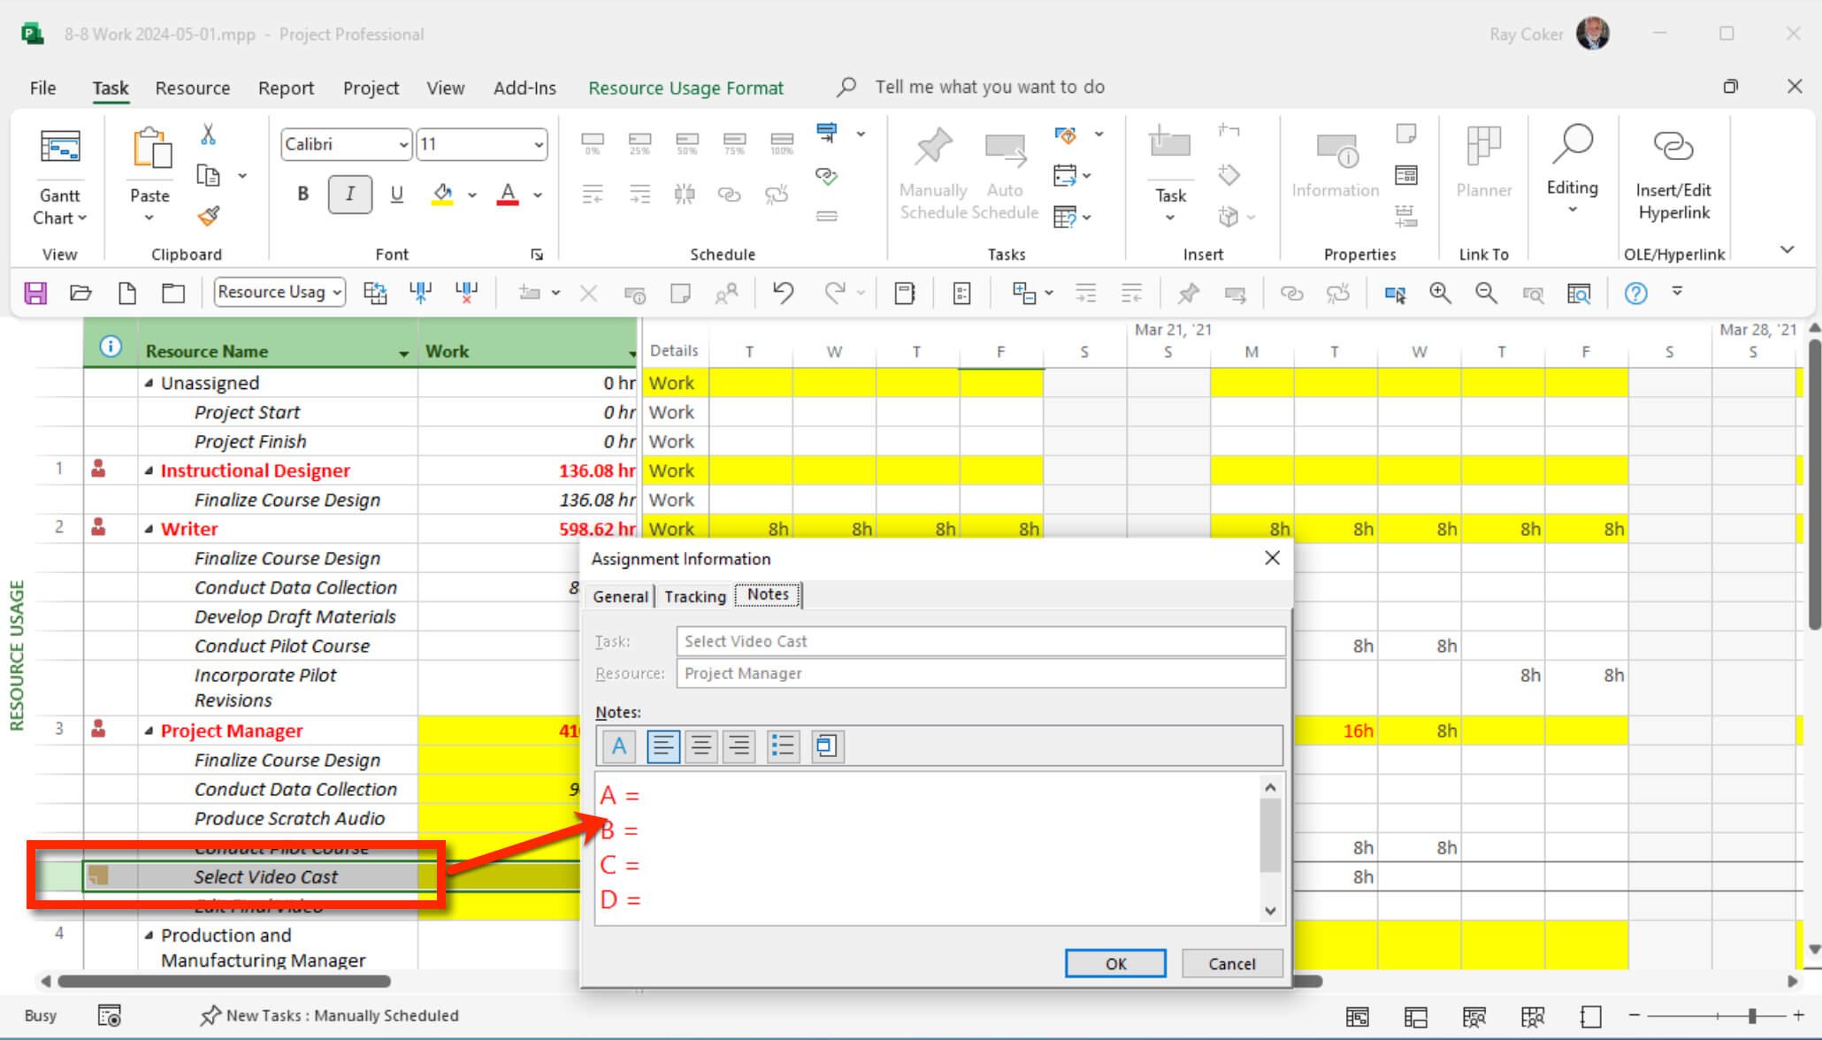This screenshot has width=1822, height=1040.
Task: Mark task 100% complete
Action: coord(782,143)
